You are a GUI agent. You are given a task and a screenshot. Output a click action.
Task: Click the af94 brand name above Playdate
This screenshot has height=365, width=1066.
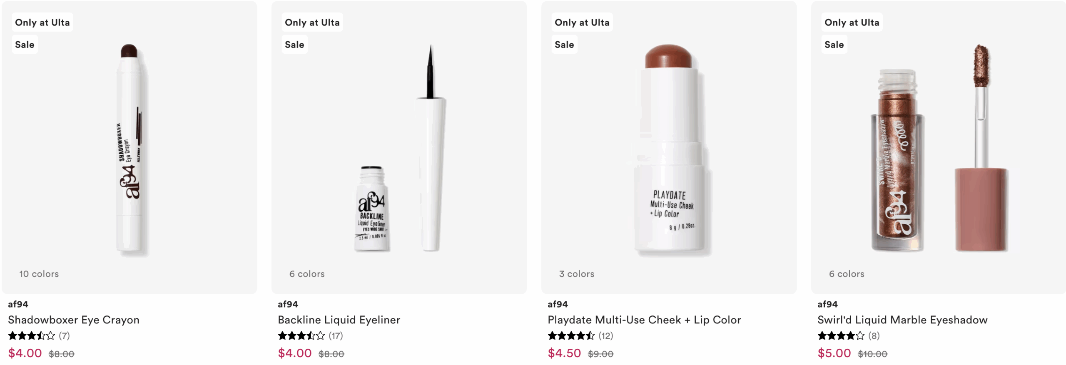click(558, 304)
